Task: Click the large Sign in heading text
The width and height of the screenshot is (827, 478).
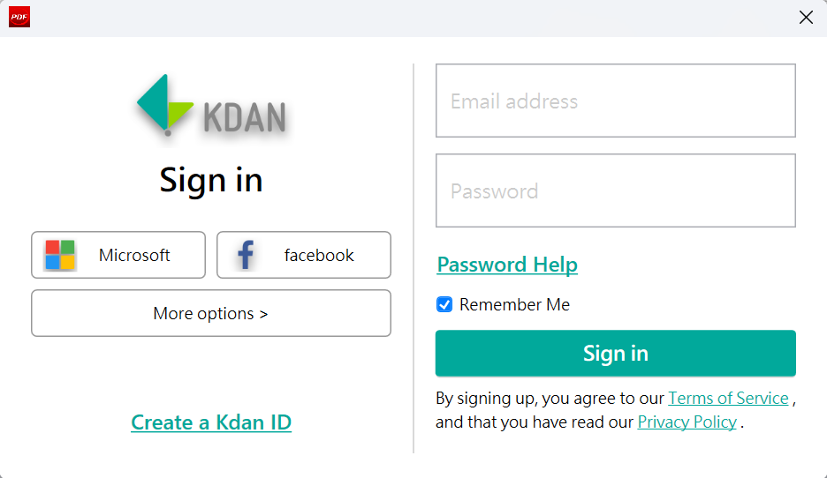Action: tap(211, 180)
